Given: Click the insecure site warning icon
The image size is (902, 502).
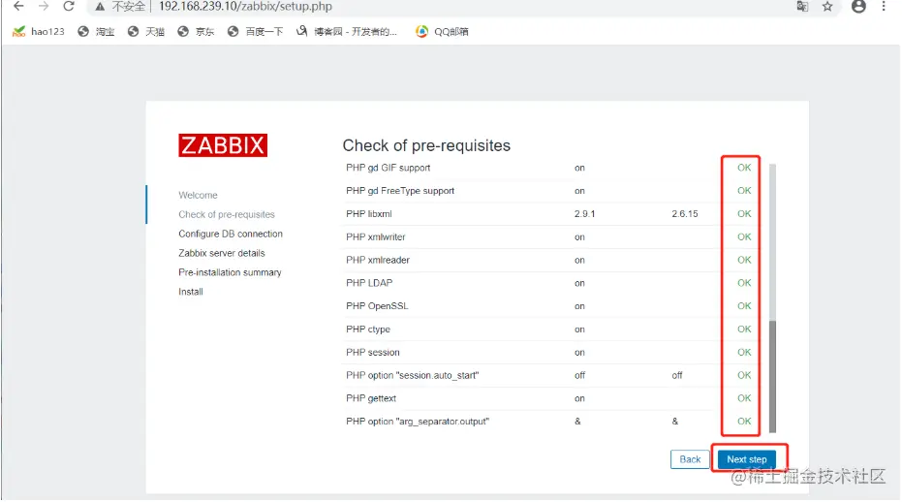Looking at the screenshot, I should click(100, 7).
